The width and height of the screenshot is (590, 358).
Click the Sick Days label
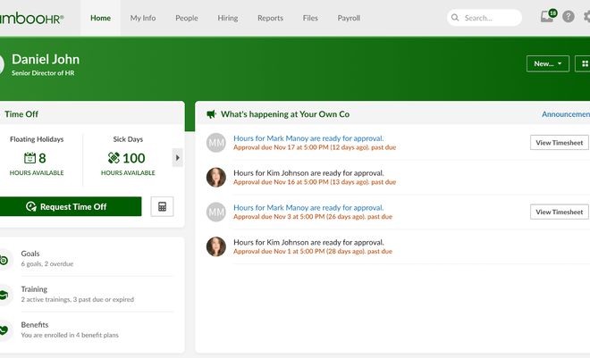point(128,139)
